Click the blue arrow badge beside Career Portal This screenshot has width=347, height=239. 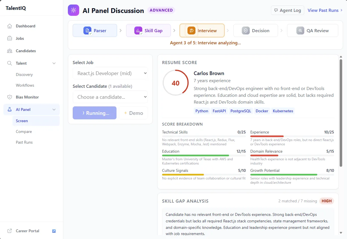[x=54, y=231]
